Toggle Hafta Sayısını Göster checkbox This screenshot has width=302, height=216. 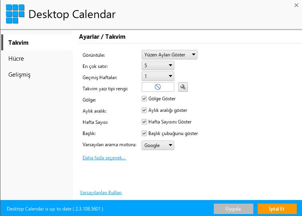coord(144,122)
